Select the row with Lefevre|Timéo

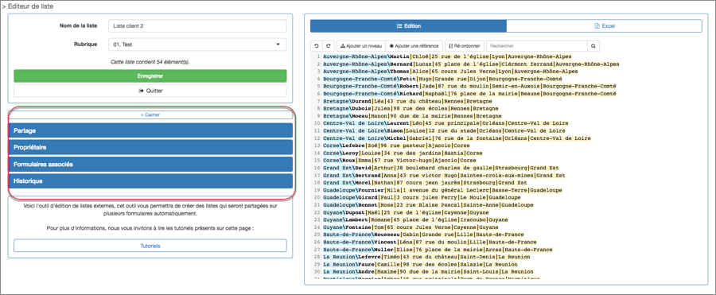tap(426, 257)
